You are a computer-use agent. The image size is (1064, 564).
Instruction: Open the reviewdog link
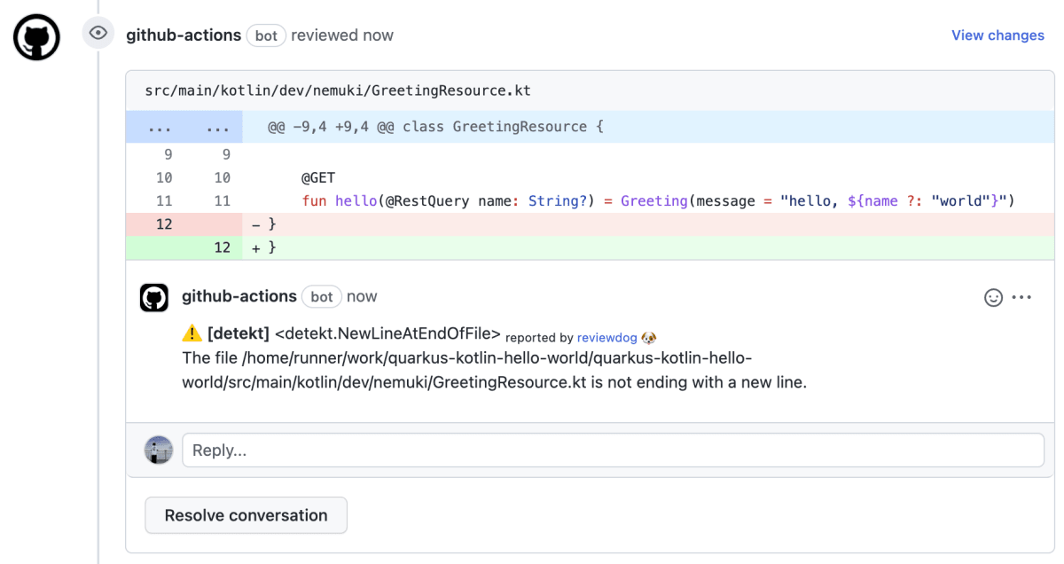[606, 338]
